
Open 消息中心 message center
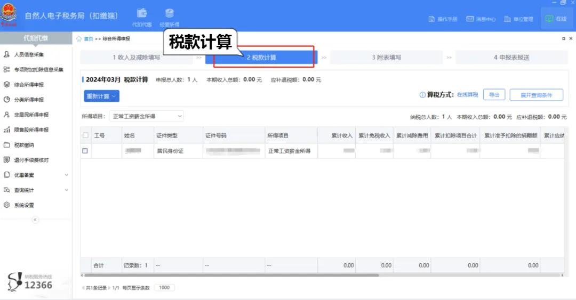[481, 19]
